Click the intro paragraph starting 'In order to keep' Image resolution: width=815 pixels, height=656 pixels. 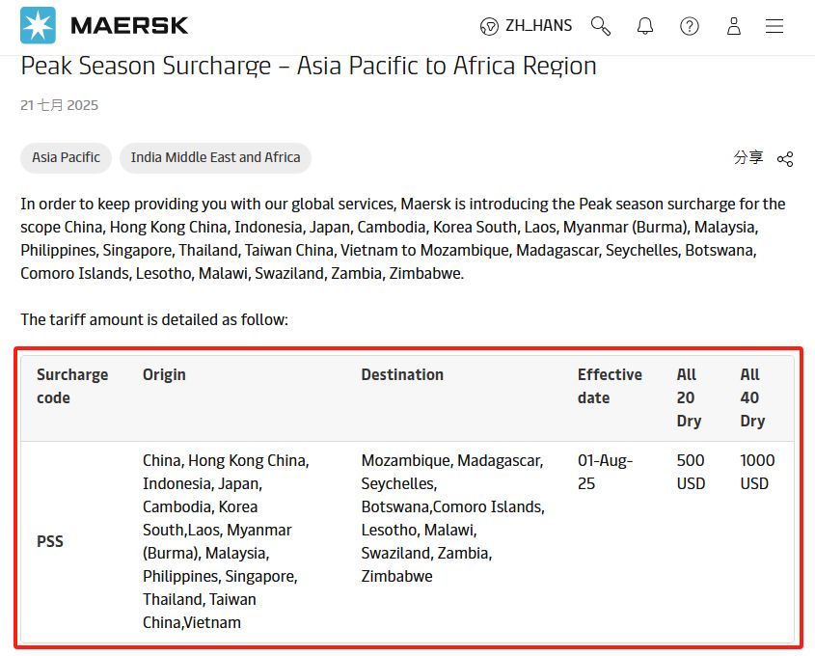(x=403, y=238)
